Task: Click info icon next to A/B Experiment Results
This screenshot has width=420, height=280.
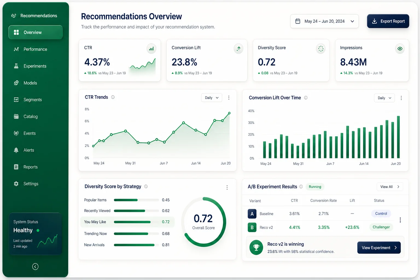Action: click(x=301, y=186)
